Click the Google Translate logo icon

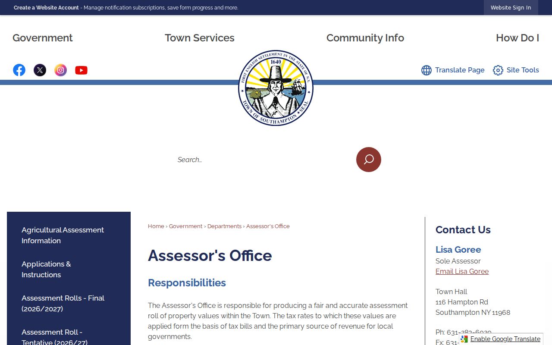click(x=464, y=339)
